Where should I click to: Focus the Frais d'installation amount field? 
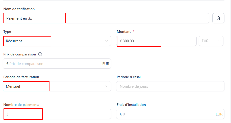point(167,114)
